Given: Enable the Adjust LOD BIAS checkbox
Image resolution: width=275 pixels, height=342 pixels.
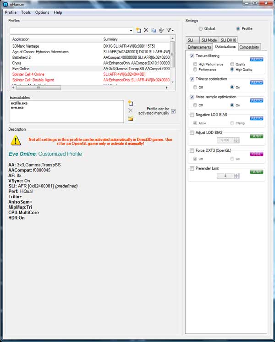Looking at the screenshot, I should (x=192, y=132).
